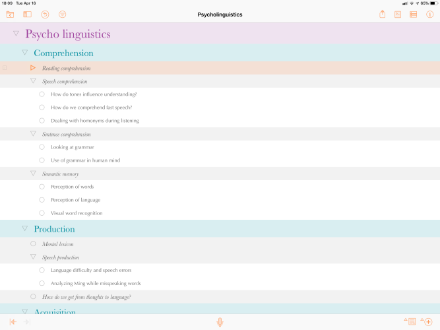Select the 'Reading comprehension' row text
Image resolution: width=440 pixels, height=330 pixels.
67,68
